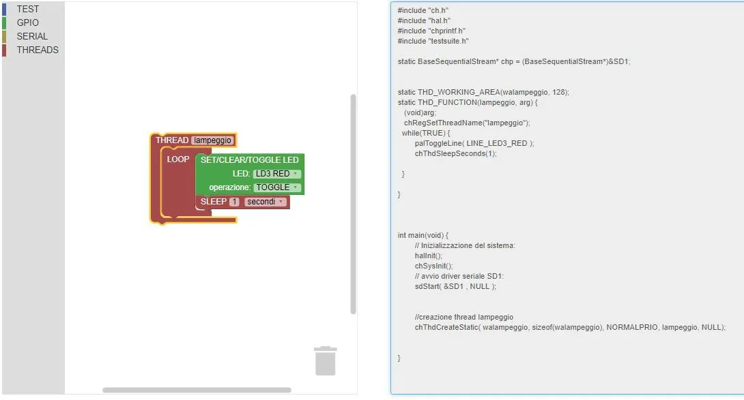The width and height of the screenshot is (744, 400).
Task: Open the GPIO block category
Action: (27, 22)
